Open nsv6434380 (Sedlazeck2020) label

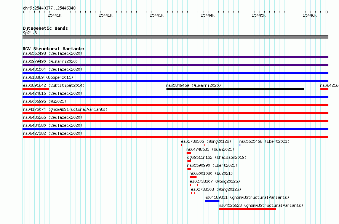(x=53, y=125)
